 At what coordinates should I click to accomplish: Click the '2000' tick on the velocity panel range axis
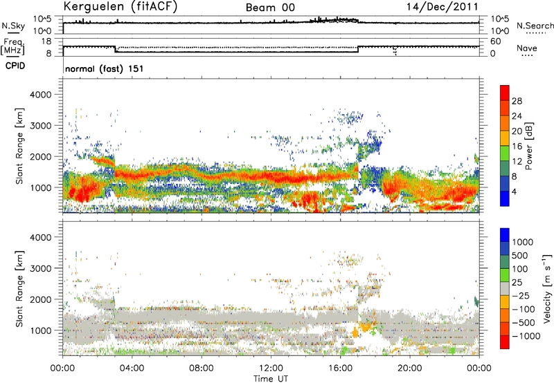41,299
